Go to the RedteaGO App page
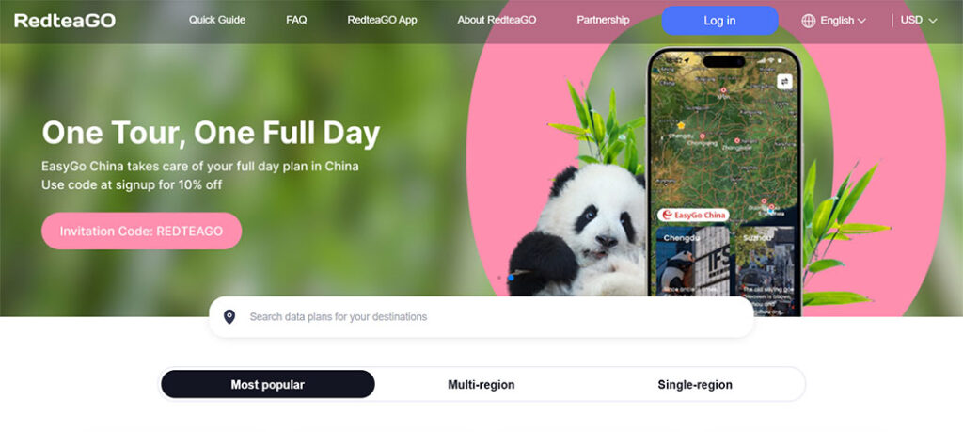963x432 pixels. 382,21
